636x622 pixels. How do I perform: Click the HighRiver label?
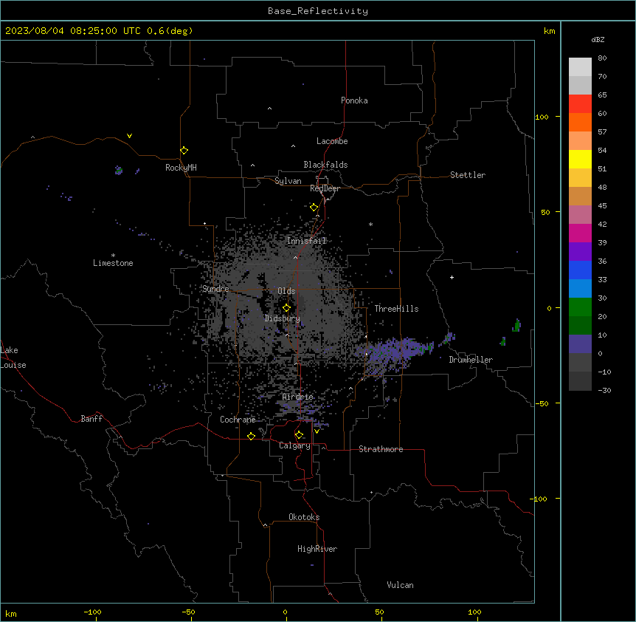coord(317,549)
